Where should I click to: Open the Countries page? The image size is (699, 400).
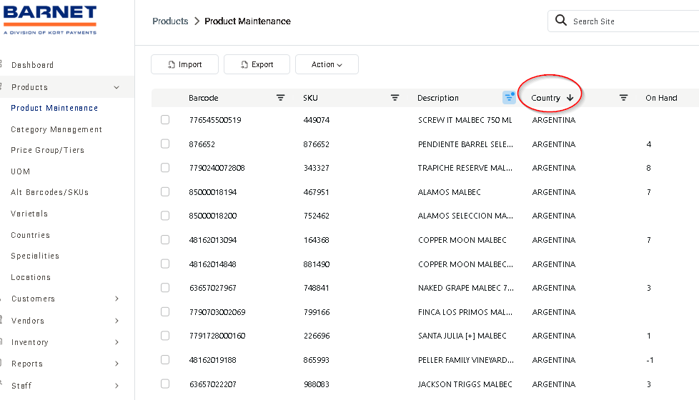(x=30, y=235)
